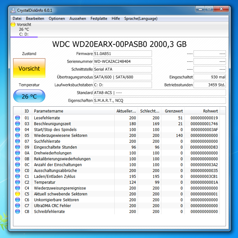Click the yellow Vorsicht health status button
Screen dimensions: 238x238
[x=29, y=68]
